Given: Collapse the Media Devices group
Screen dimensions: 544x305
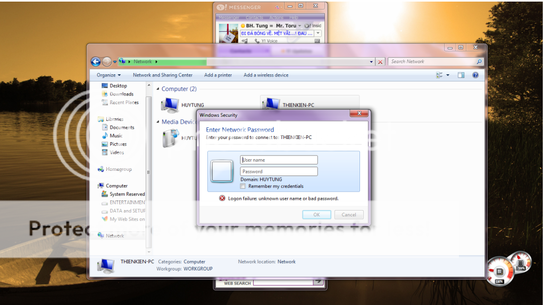Looking at the screenshot, I should click(x=158, y=122).
